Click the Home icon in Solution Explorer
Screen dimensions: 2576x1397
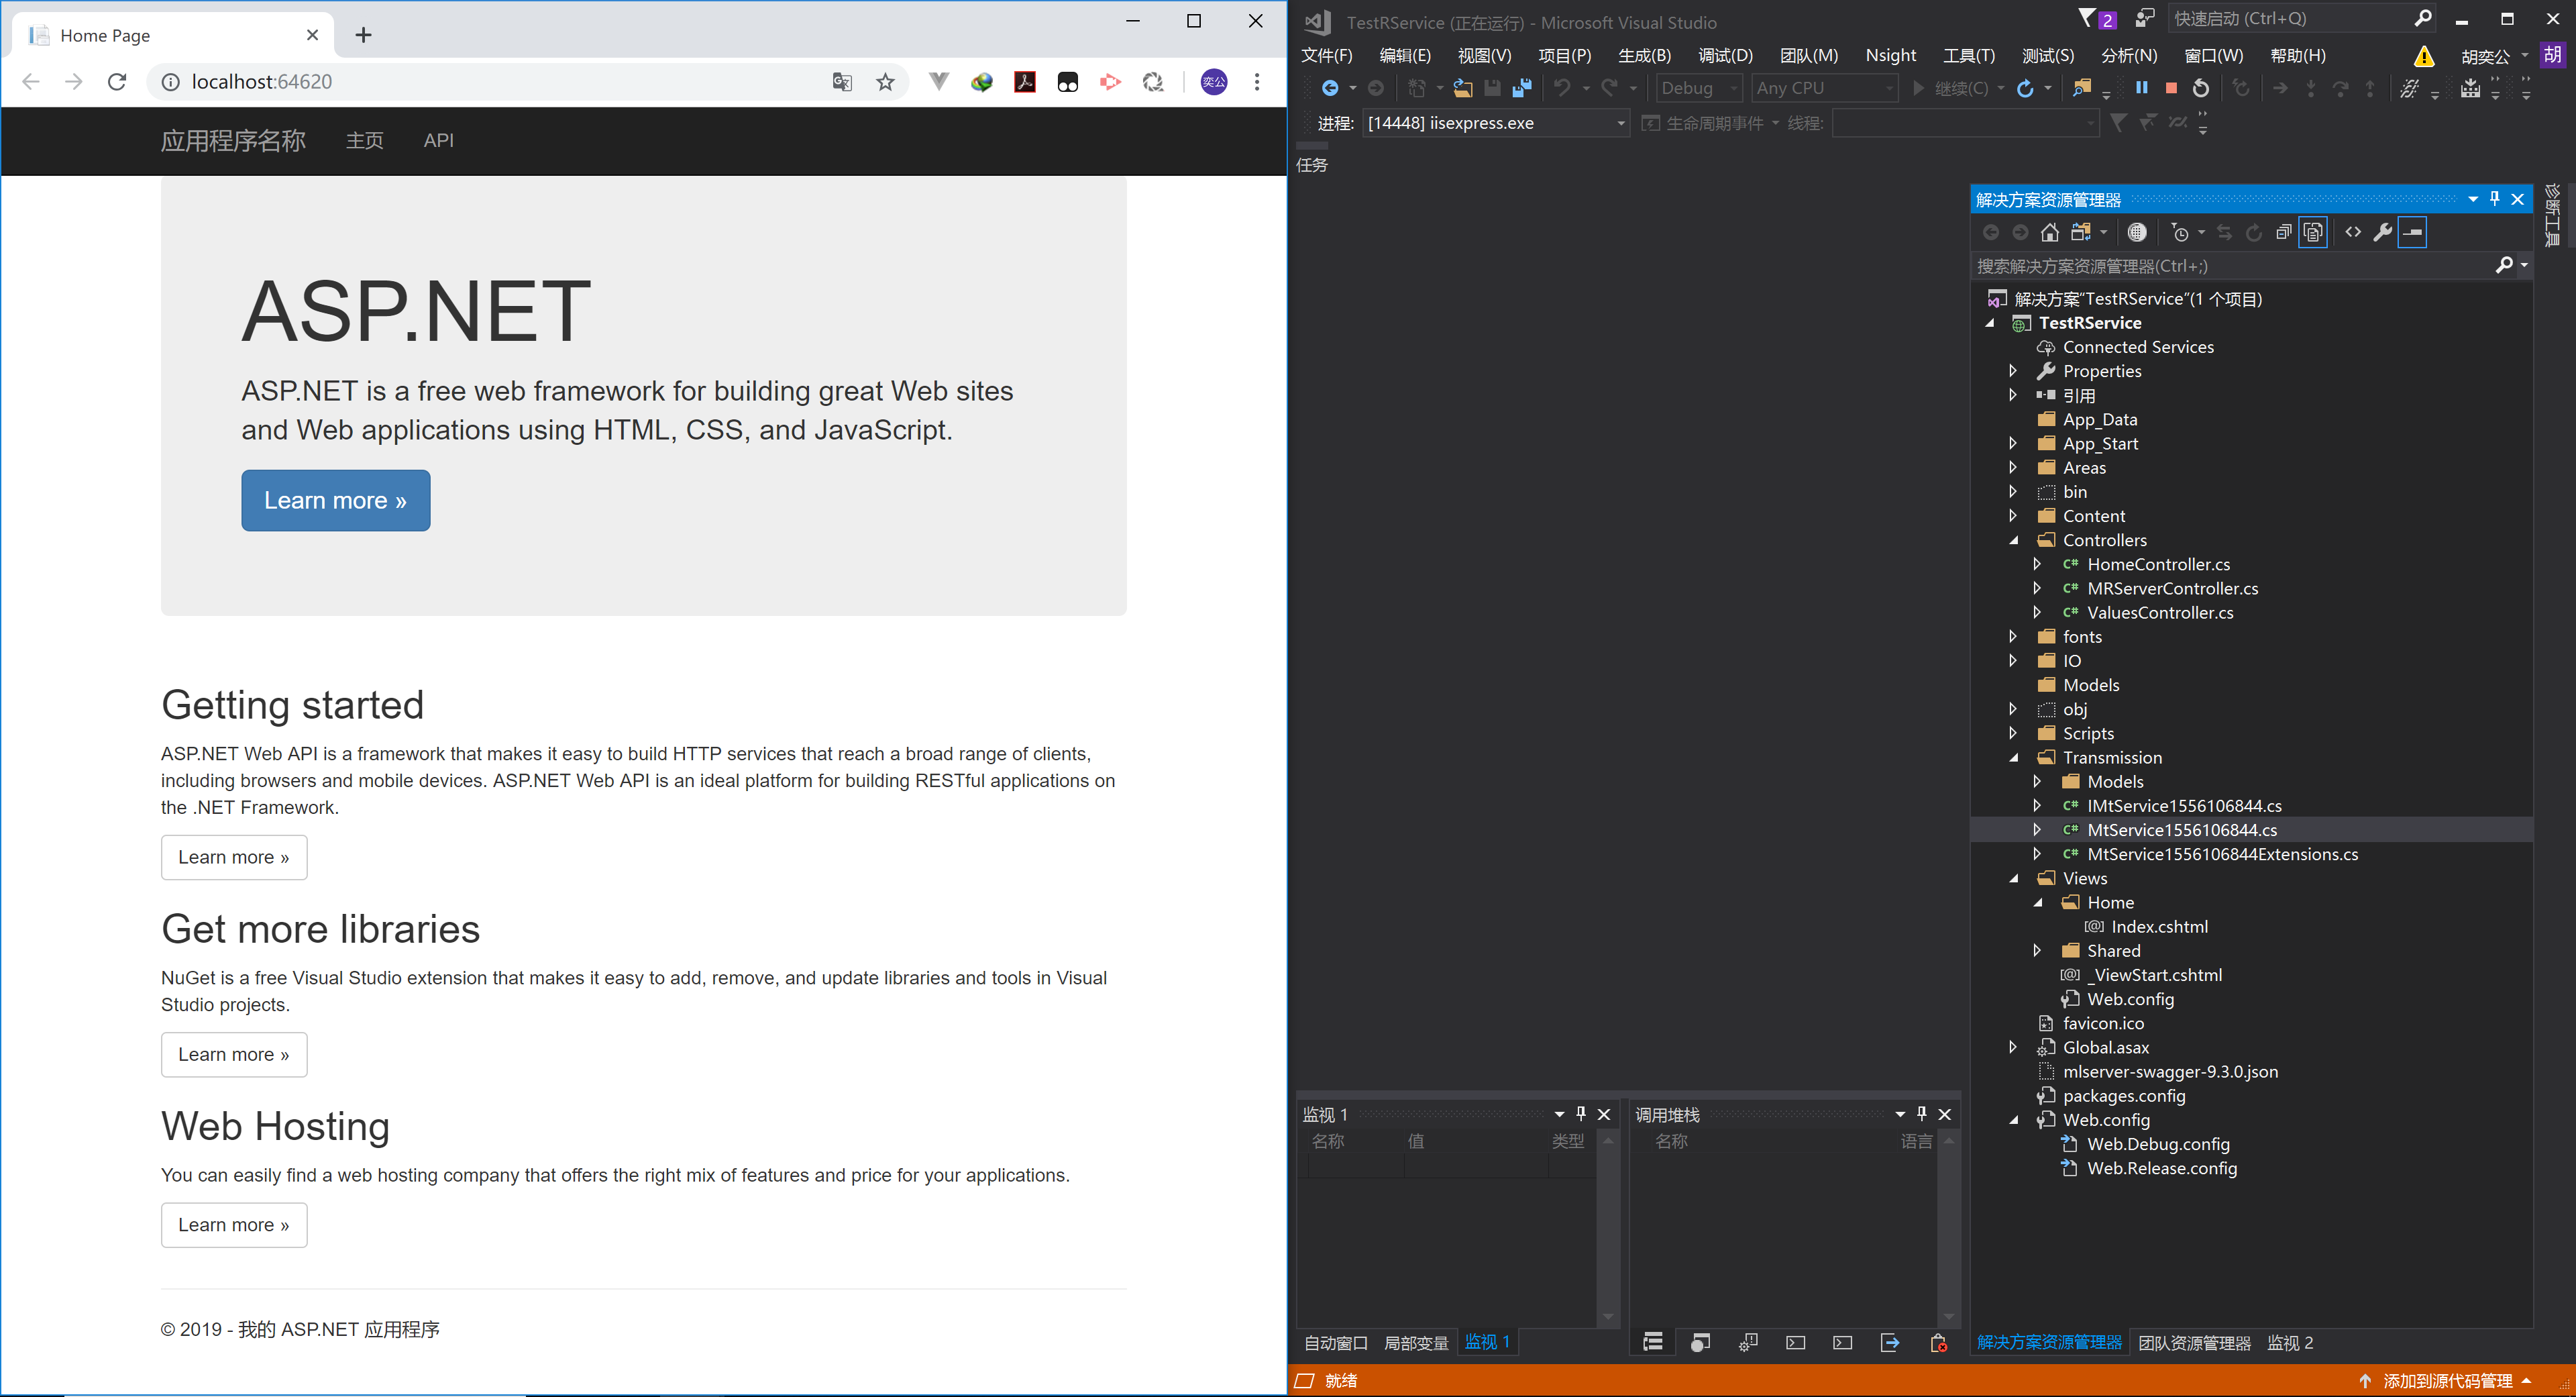pos(2050,232)
